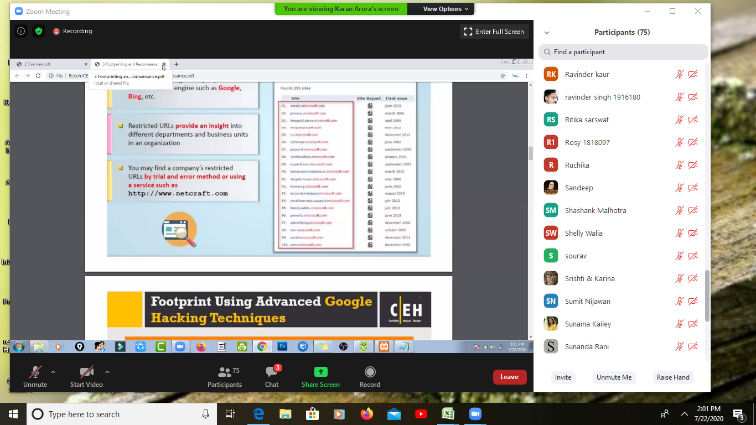
Task: Click the Record button
Action: 370,377
